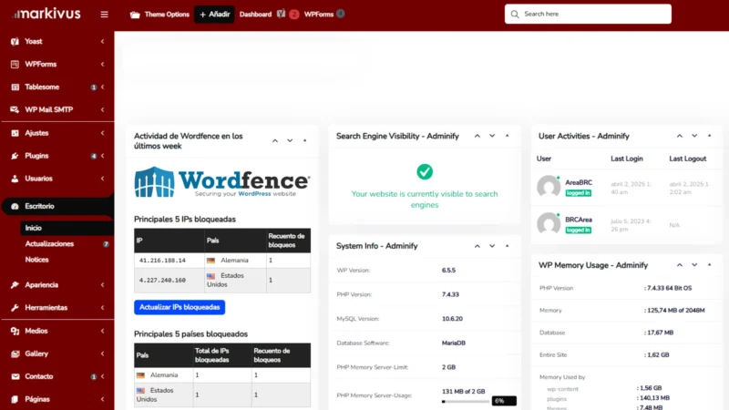
Task: Toggle collapse arrow on Search Engine Visibility widget
Action: 507,136
